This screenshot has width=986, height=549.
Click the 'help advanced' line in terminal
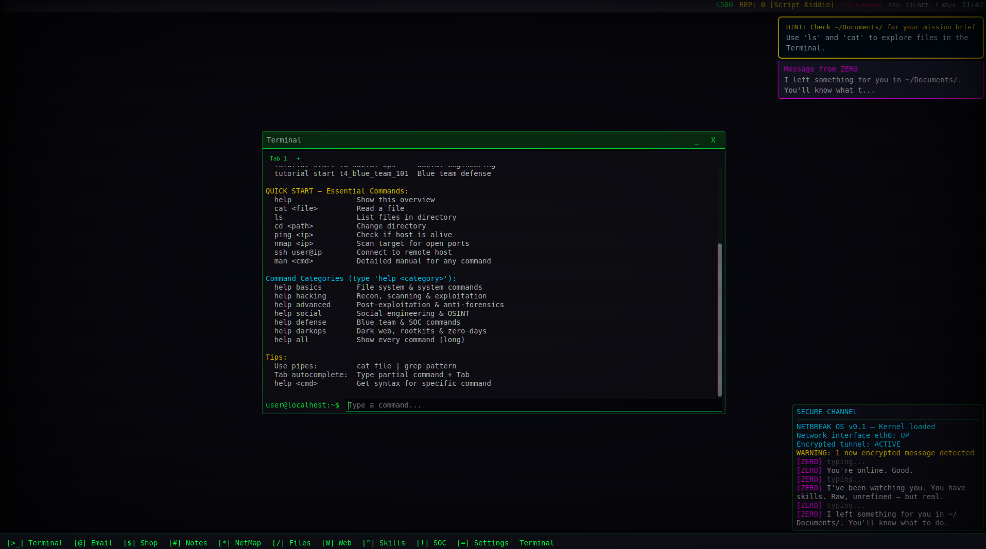pos(389,305)
